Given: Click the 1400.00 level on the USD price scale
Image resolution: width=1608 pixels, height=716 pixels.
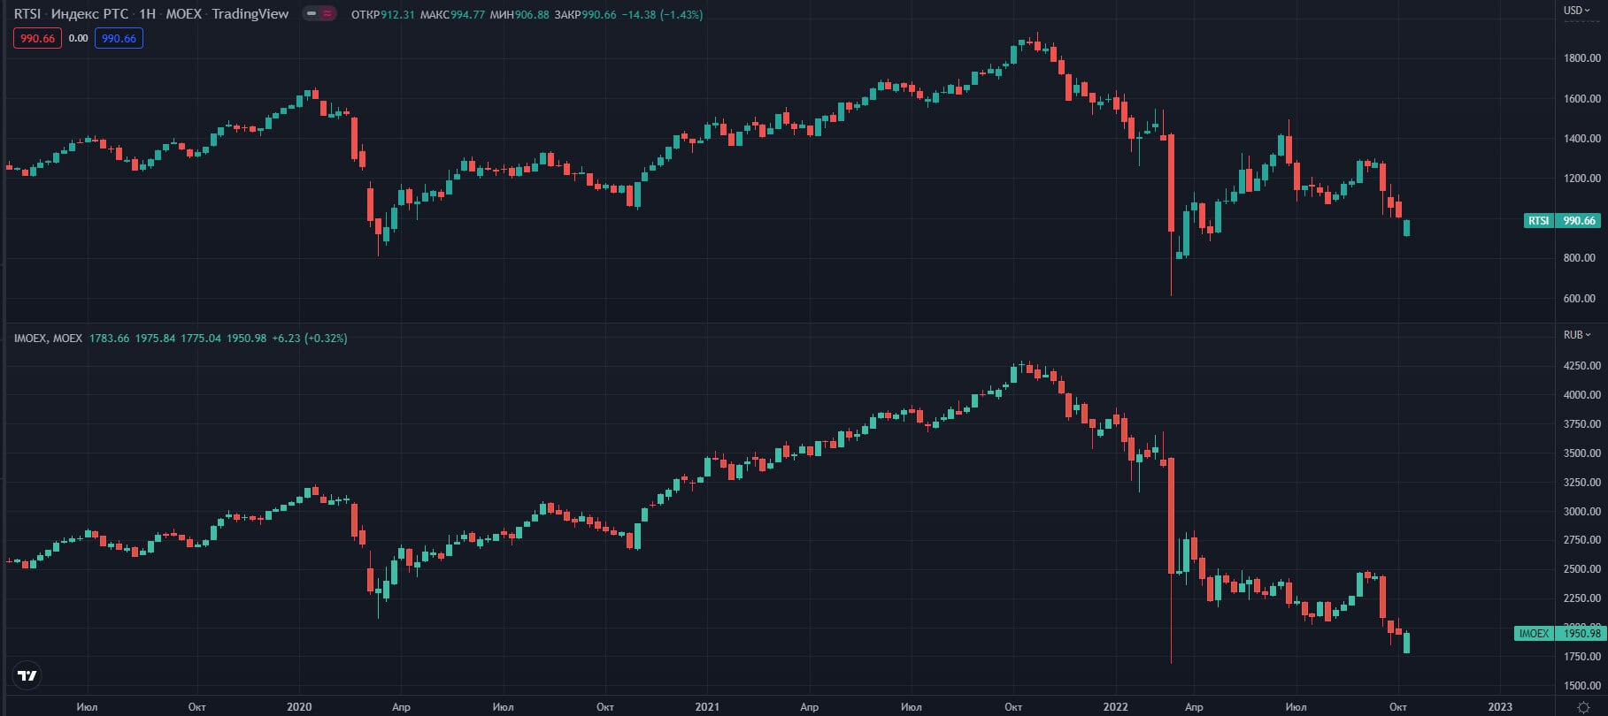Looking at the screenshot, I should click(x=1581, y=139).
